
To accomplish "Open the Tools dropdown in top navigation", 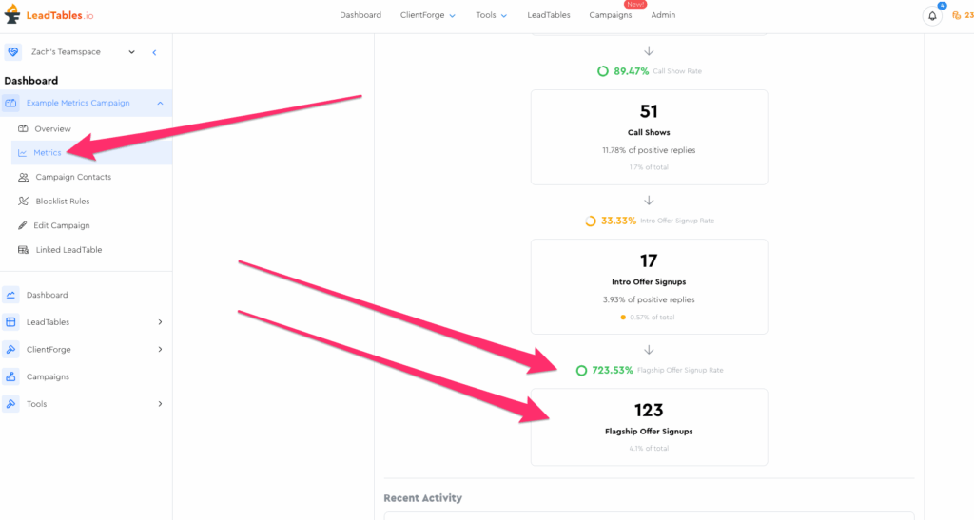I will coord(491,15).
